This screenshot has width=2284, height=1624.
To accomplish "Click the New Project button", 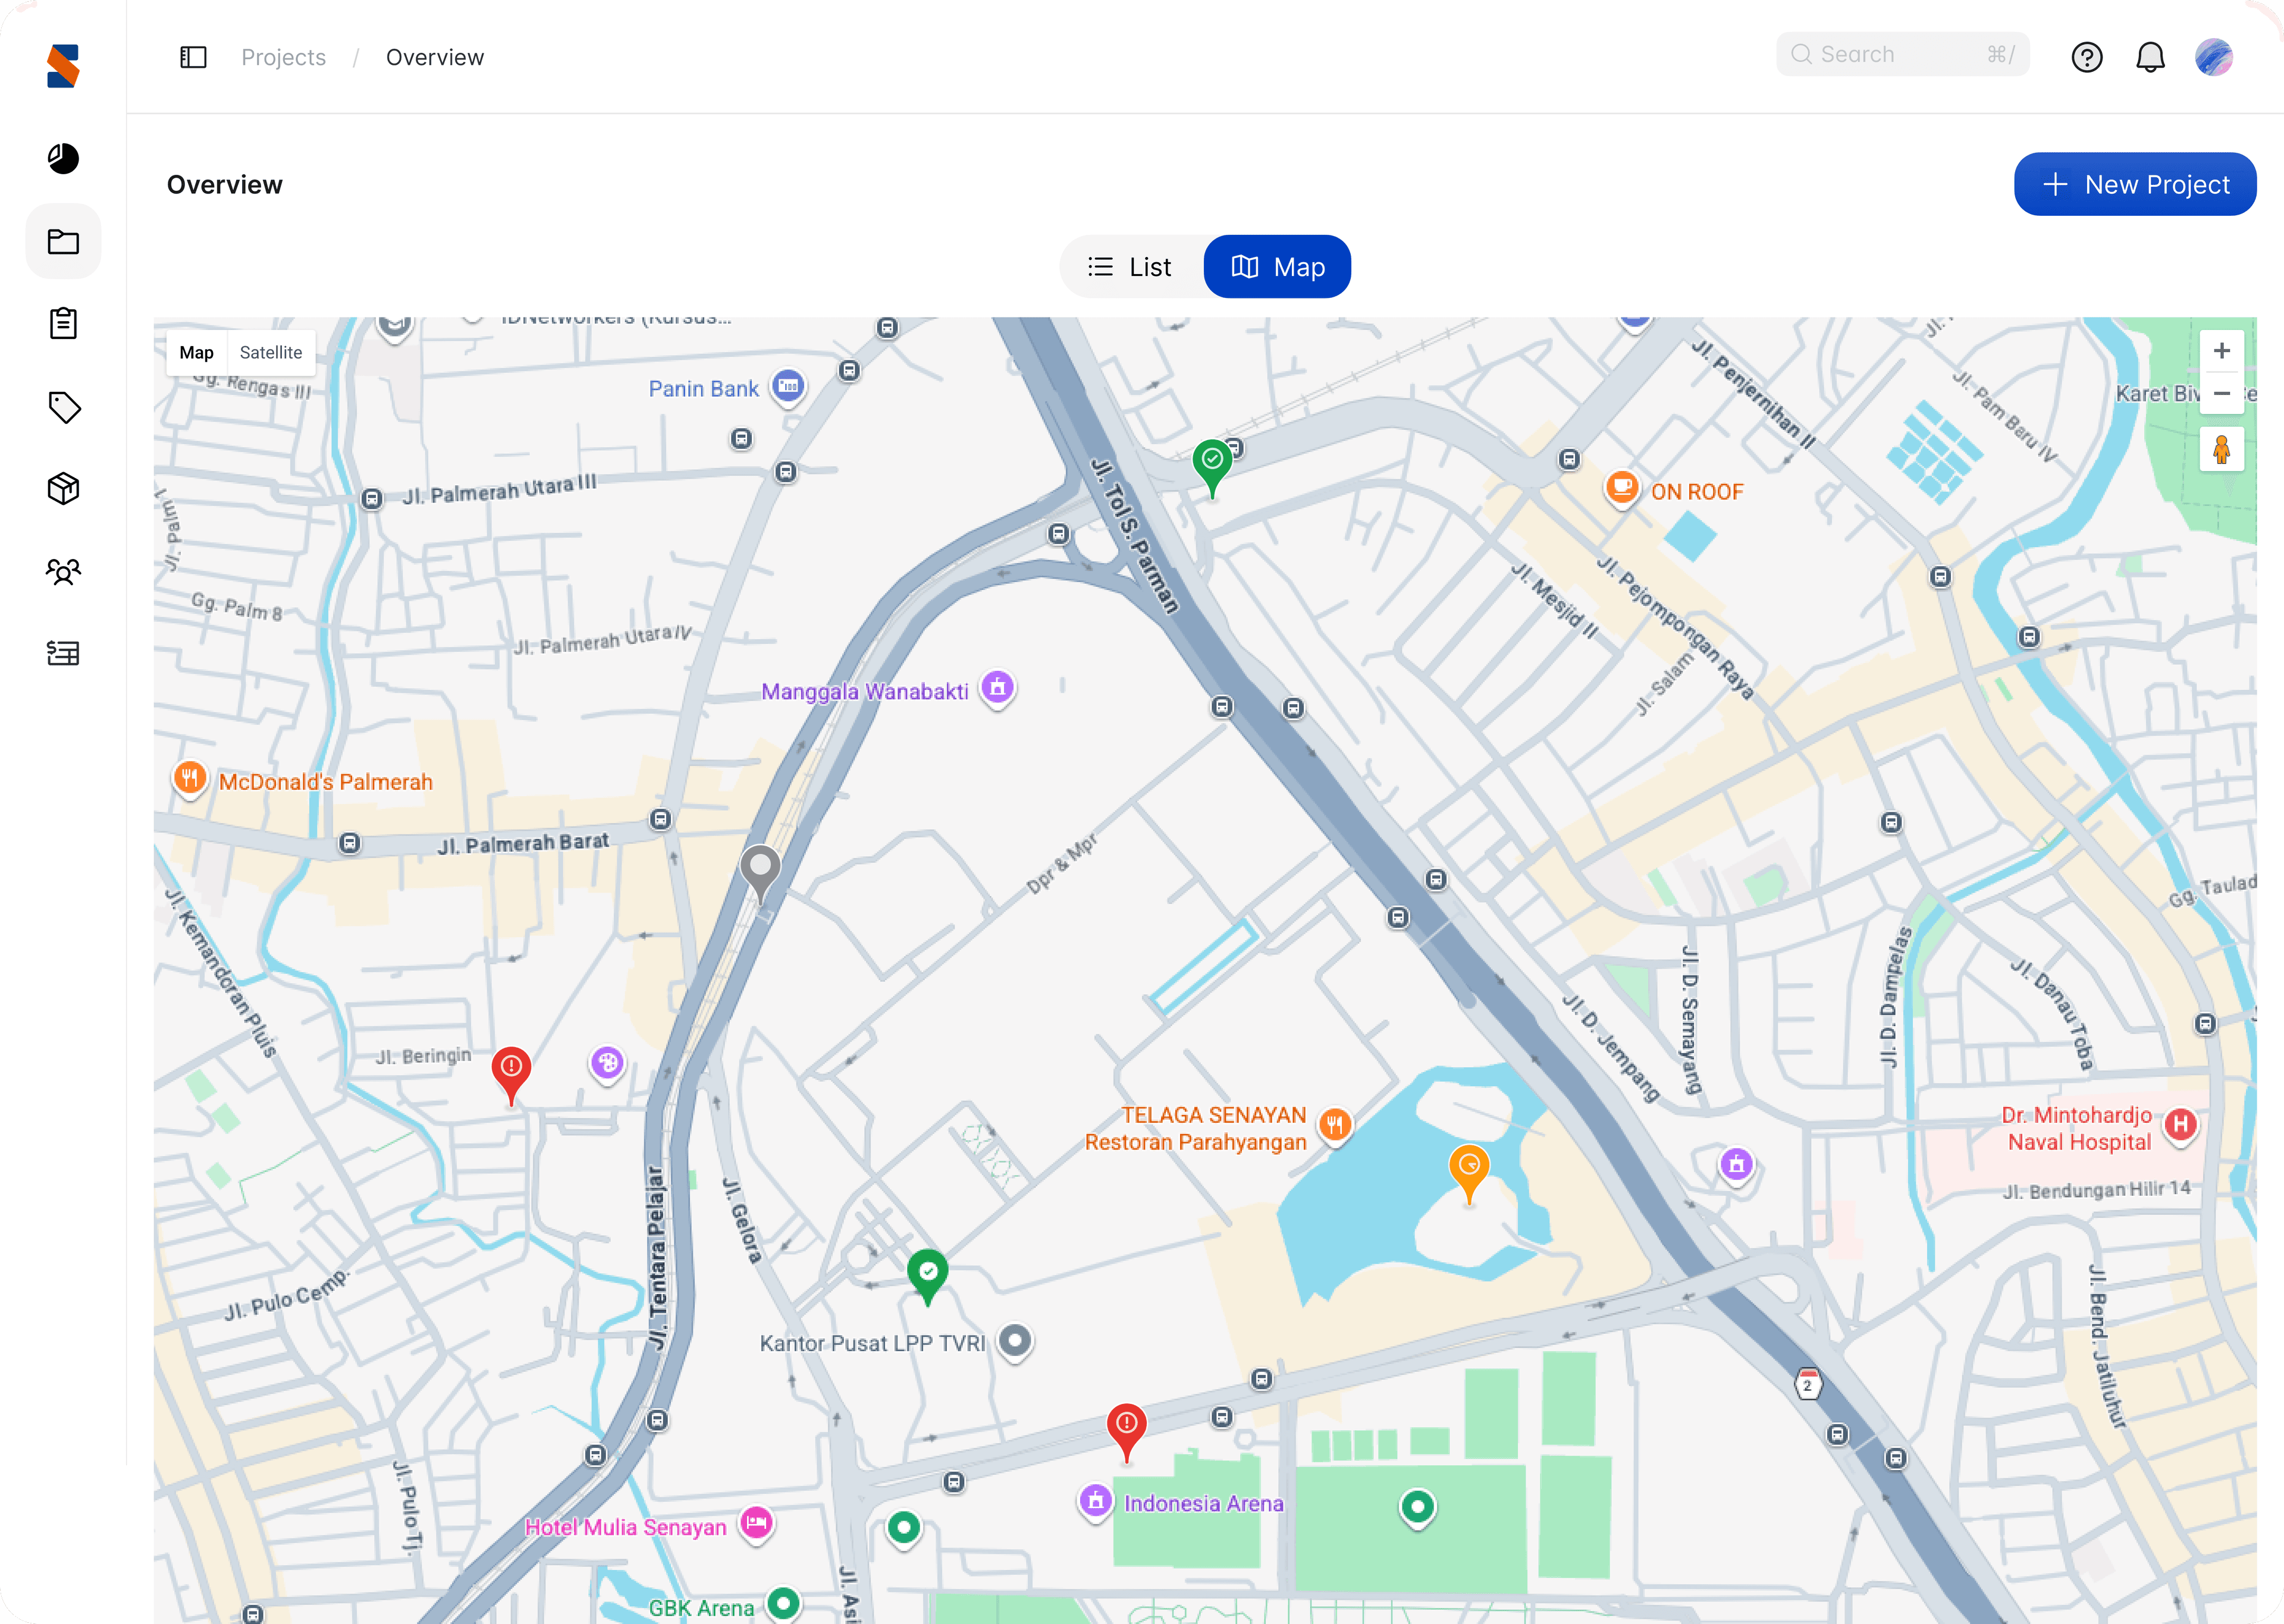I will (x=2134, y=184).
